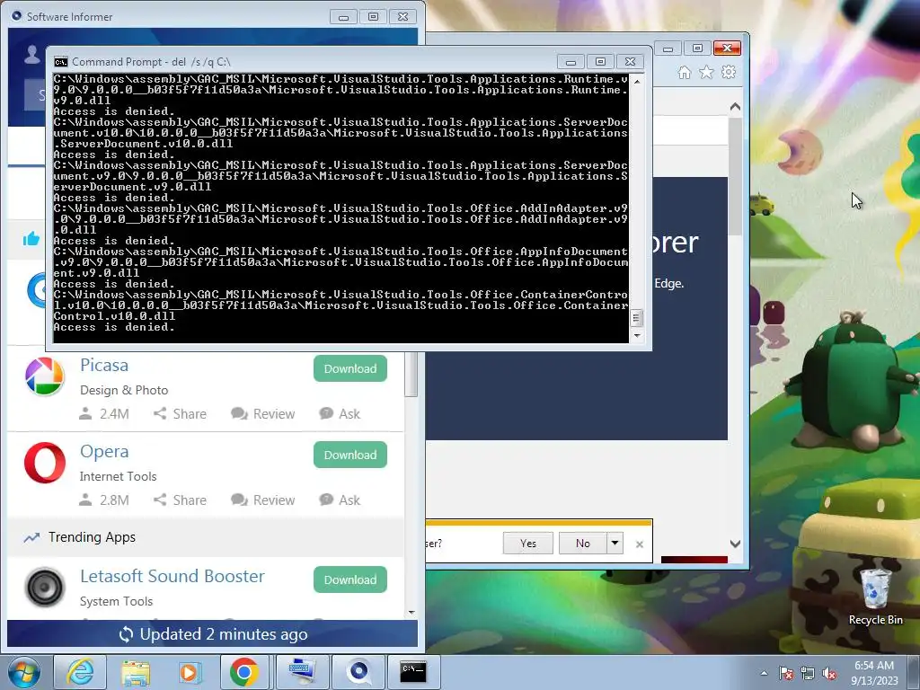Click the muted volume tray icon
The image size is (920, 690).
click(829, 674)
